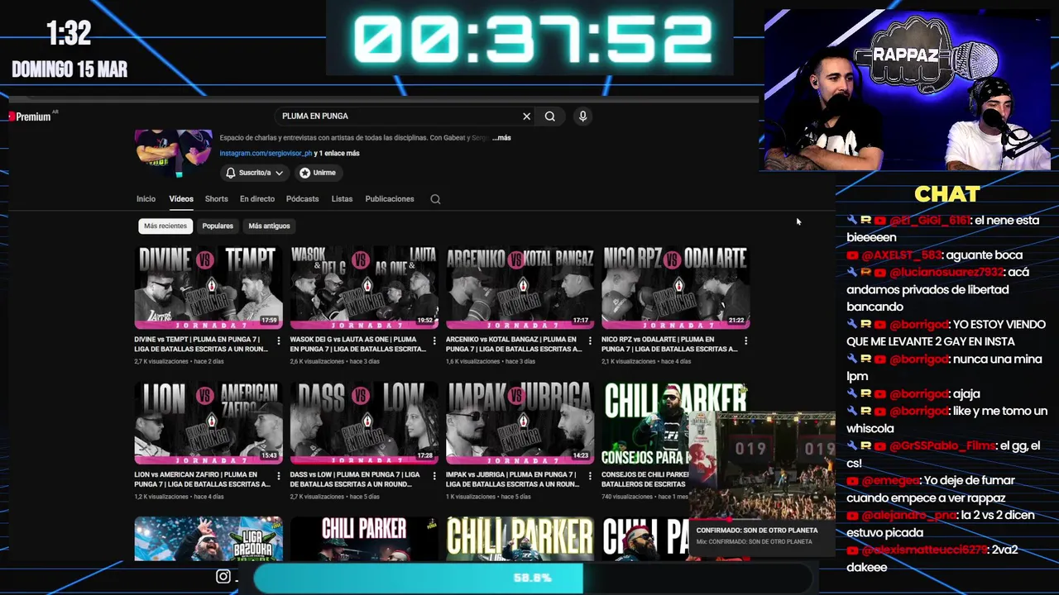Open options menu for DASS vs LOW video
Viewport: 1059px width, 595px height.
(434, 476)
